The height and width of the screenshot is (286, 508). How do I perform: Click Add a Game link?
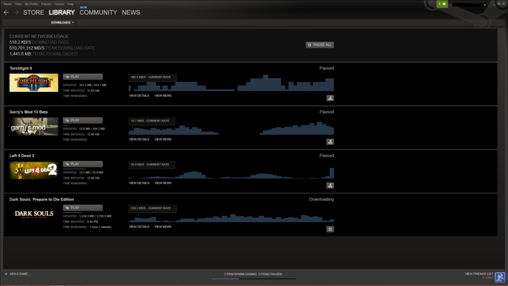click(19, 274)
